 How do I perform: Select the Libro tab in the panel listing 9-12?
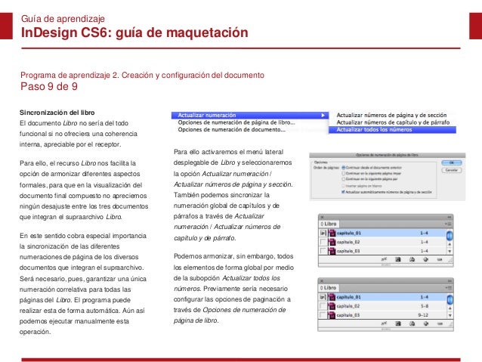tap(329, 288)
